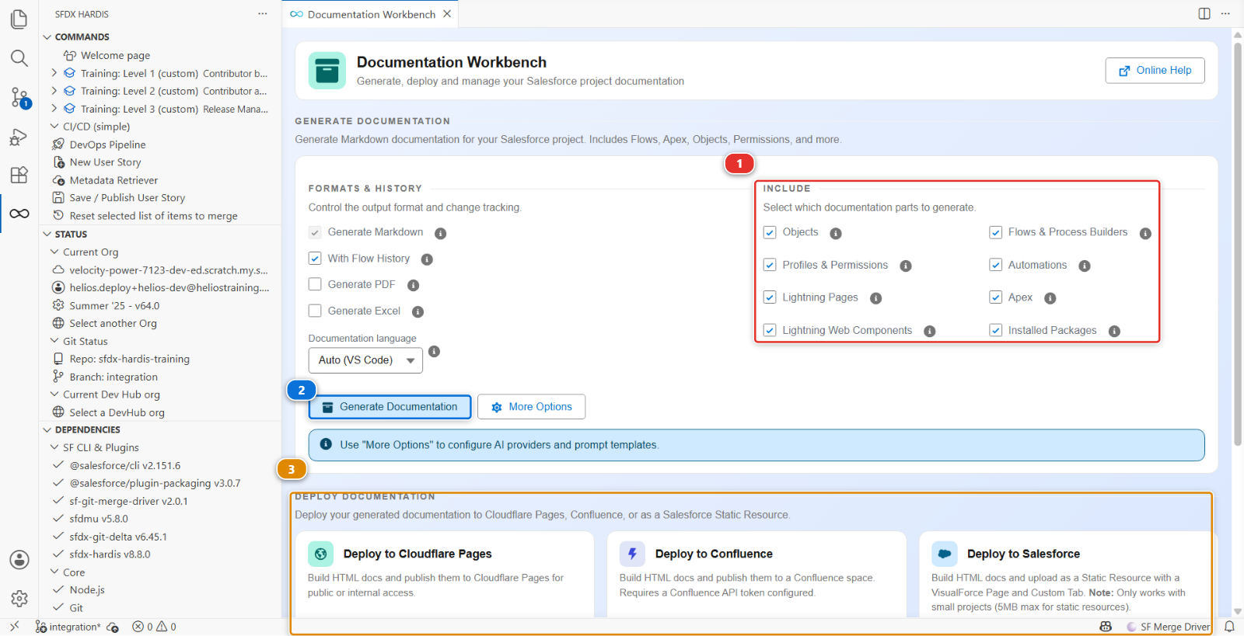1244x636 pixels.
Task: Open the Run and Debug view
Action: point(19,137)
